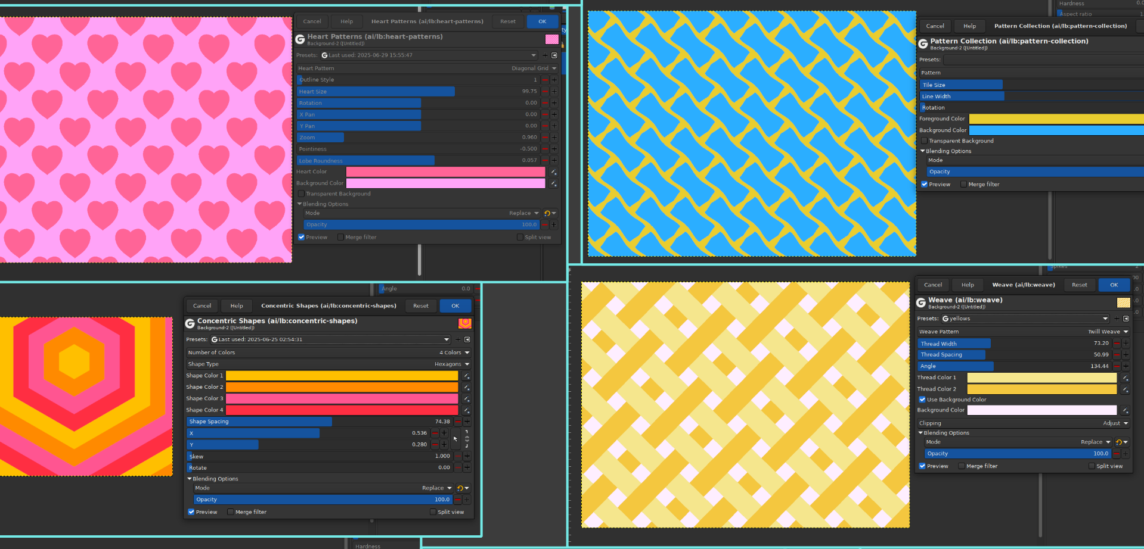Increase the Zoom value in Heart Patterns
Image resolution: width=1144 pixels, height=549 pixels.
click(554, 138)
